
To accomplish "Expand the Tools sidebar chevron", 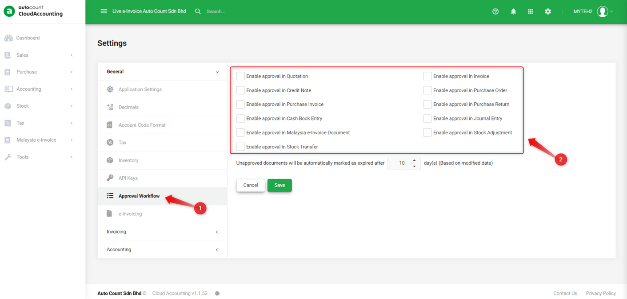I will [72, 157].
